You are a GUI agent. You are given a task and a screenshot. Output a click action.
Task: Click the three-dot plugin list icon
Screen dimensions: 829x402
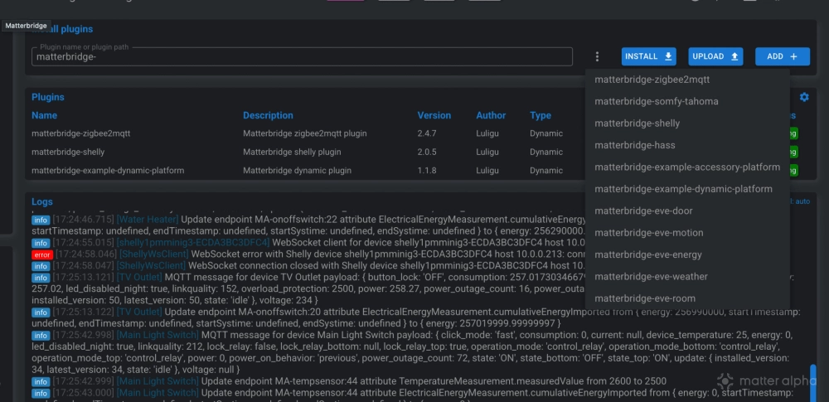point(597,56)
